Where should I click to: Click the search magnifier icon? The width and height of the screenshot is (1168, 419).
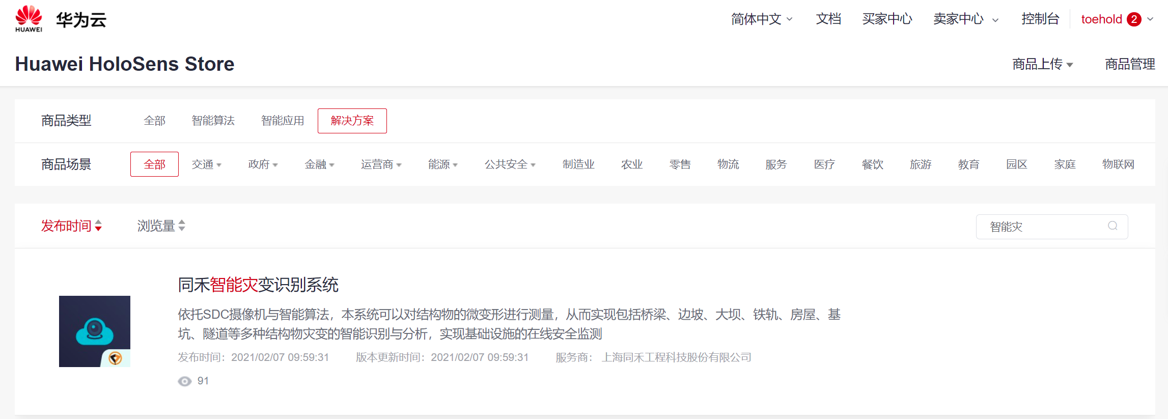coord(1113,226)
